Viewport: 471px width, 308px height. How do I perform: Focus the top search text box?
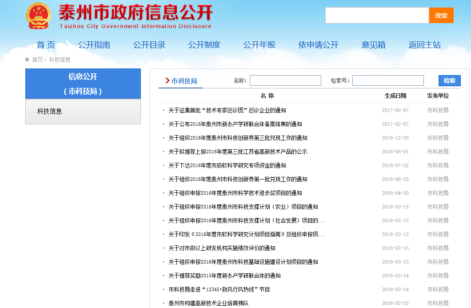377,16
